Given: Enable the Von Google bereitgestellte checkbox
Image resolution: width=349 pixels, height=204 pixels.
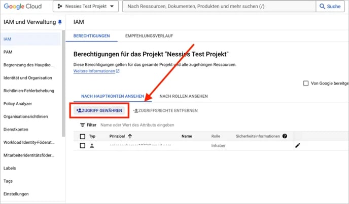Looking at the screenshot, I should (305, 84).
